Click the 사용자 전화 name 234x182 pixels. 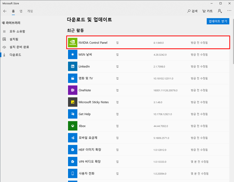(87, 173)
